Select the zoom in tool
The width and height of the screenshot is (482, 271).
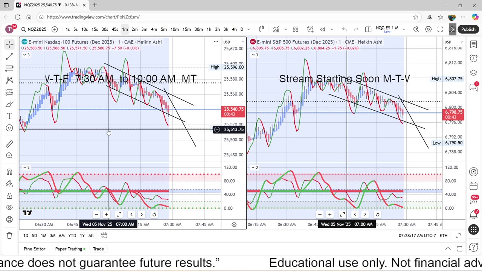[x=9, y=155]
